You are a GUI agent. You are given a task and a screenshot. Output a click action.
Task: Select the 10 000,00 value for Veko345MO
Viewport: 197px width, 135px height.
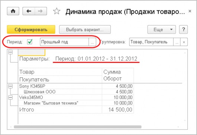[118, 97]
